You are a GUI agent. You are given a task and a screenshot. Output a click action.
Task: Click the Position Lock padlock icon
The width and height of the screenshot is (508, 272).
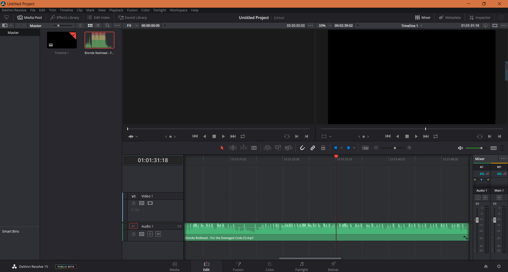pos(323,148)
